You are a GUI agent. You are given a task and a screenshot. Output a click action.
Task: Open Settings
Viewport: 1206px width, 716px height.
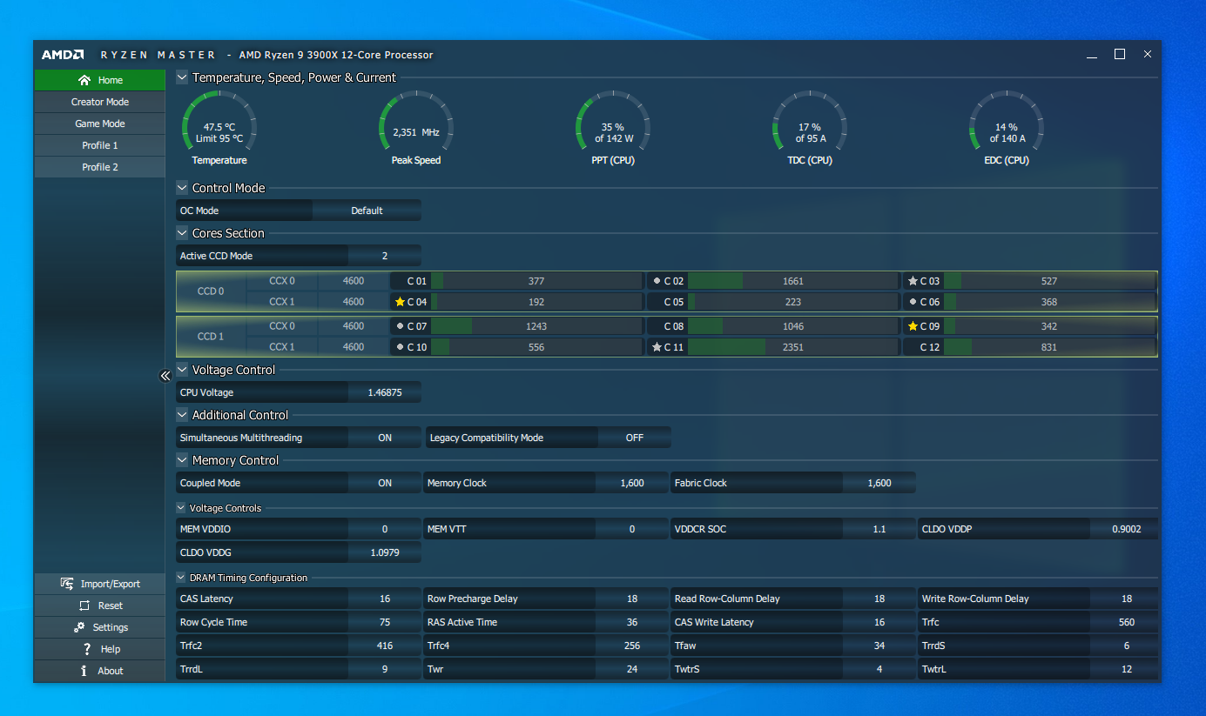point(100,627)
